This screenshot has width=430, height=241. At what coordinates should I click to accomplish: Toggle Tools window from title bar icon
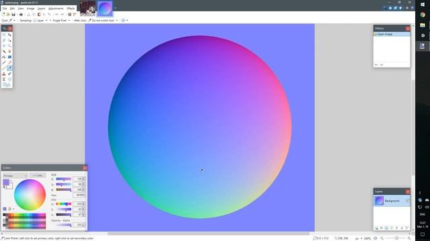click(385, 8)
